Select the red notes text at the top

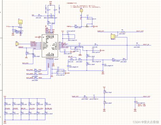[84, 5]
